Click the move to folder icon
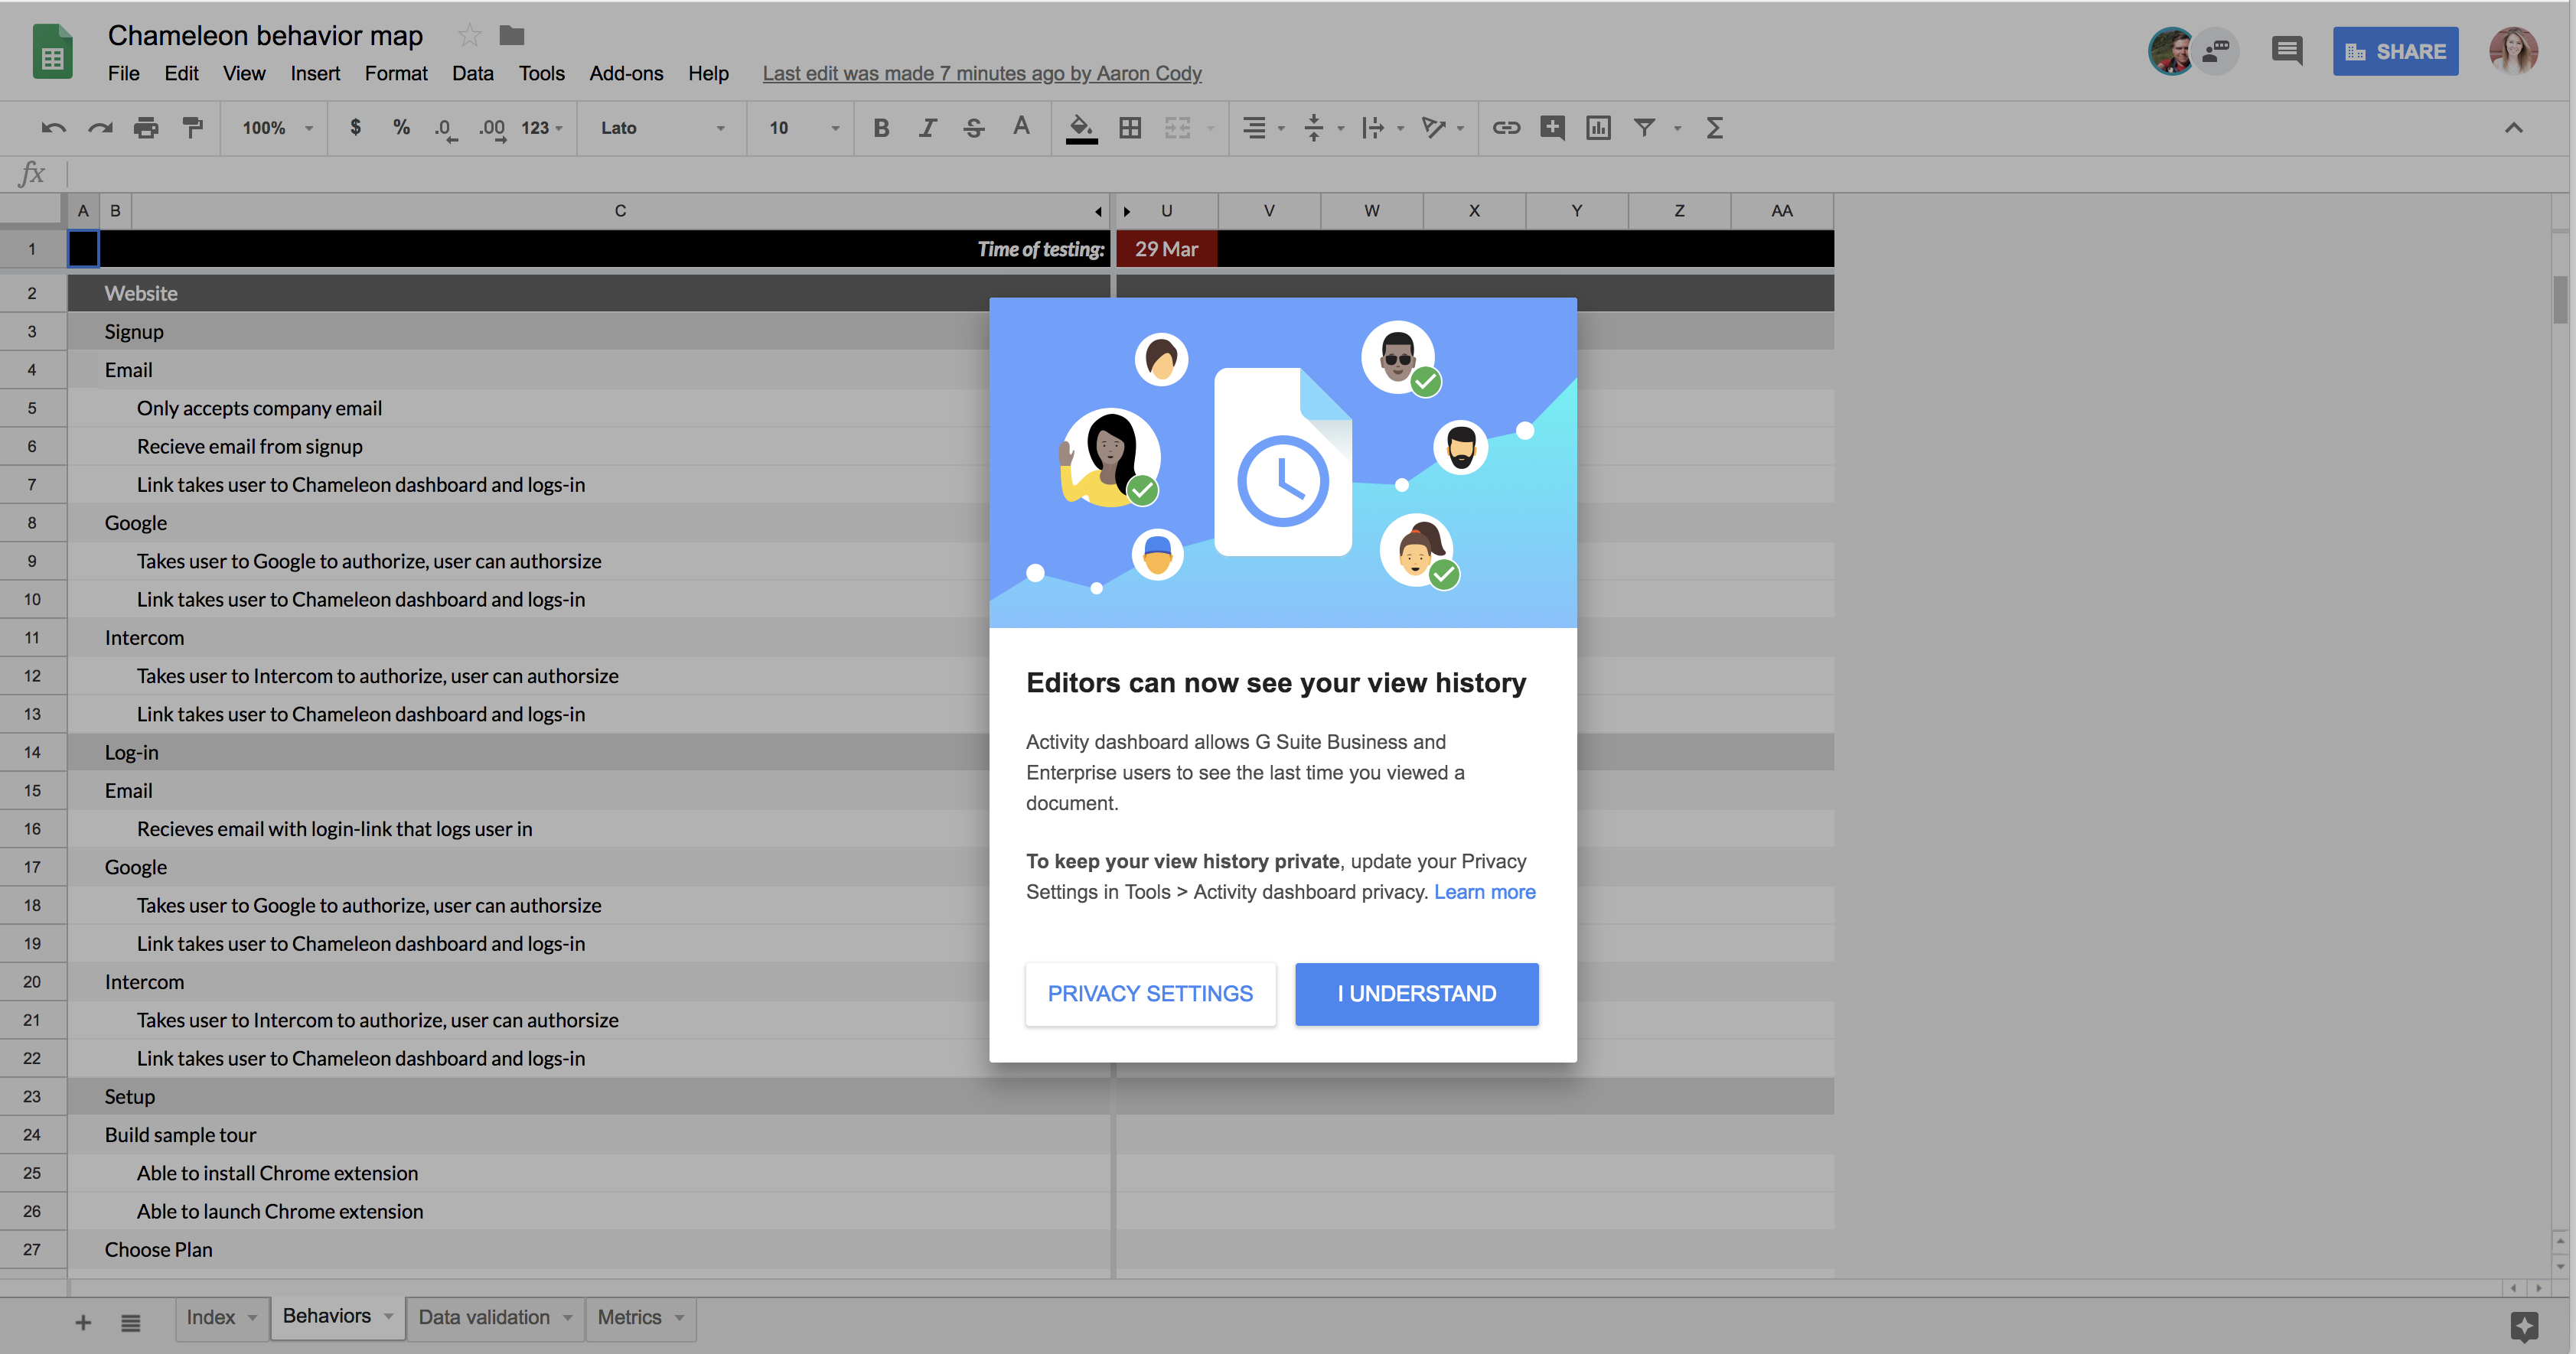 [x=512, y=36]
